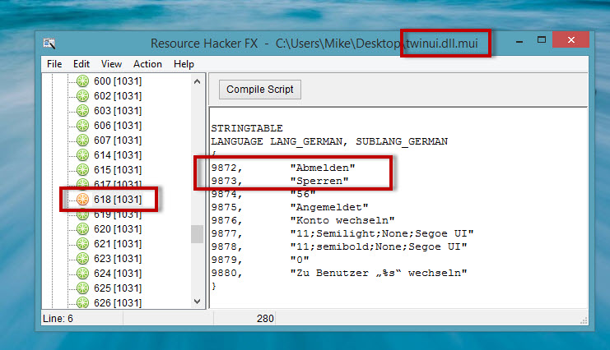Screen dimensions: 610x350
Task: Click the "Line: 6" status bar entry
Action: coord(58,319)
